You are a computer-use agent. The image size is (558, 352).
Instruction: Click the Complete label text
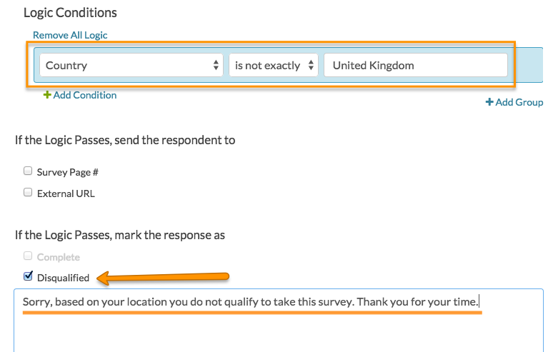click(59, 257)
